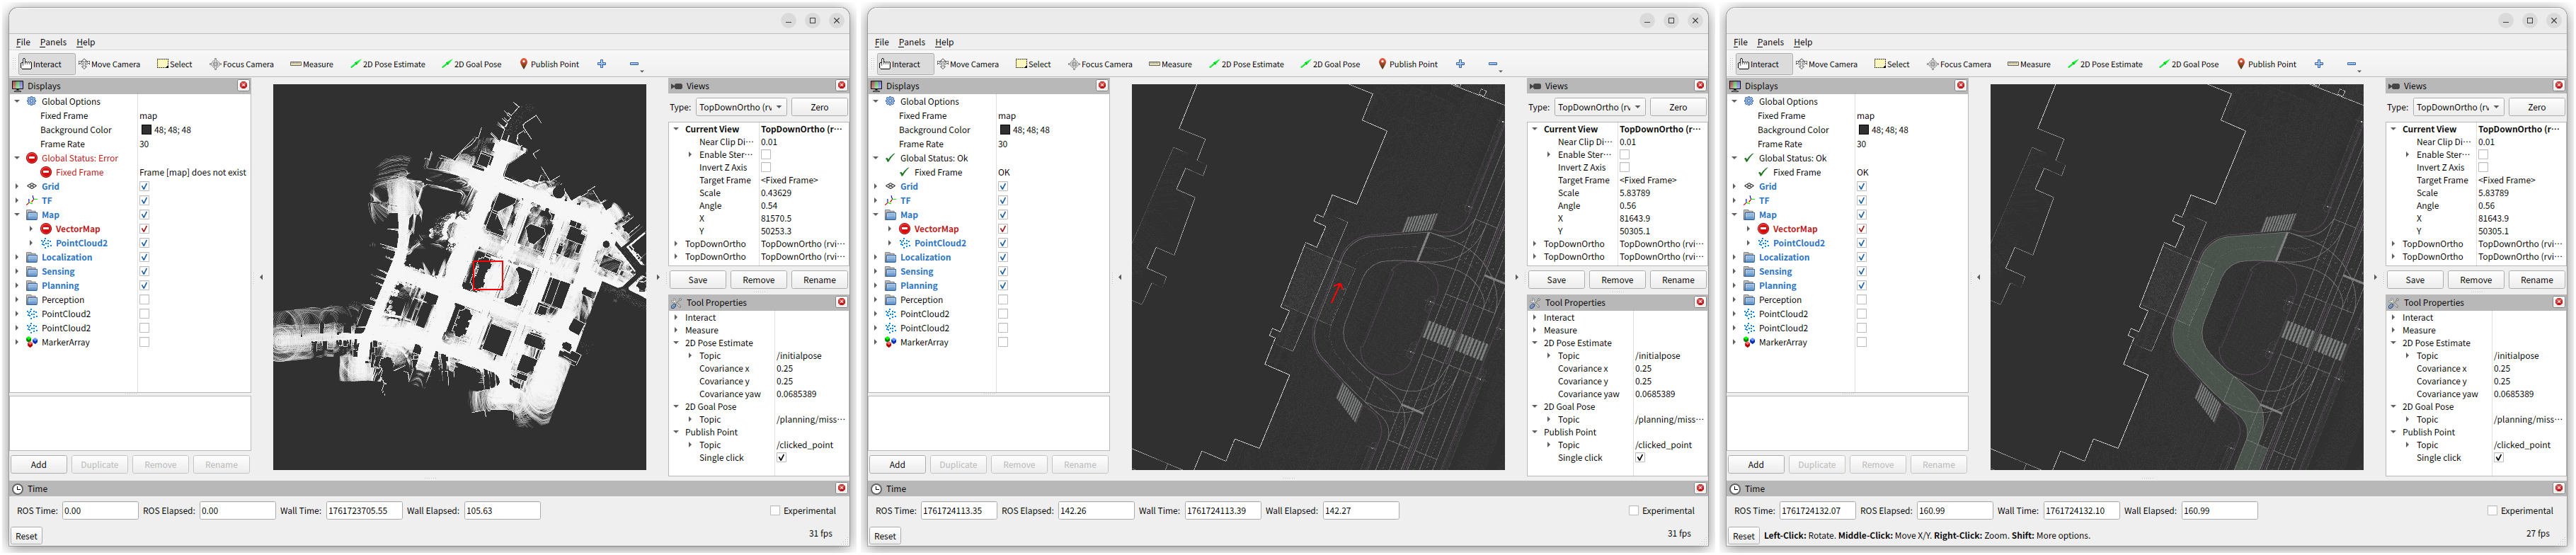Expand Localization group in left window
The width and height of the screenshot is (2576, 555).
point(17,258)
